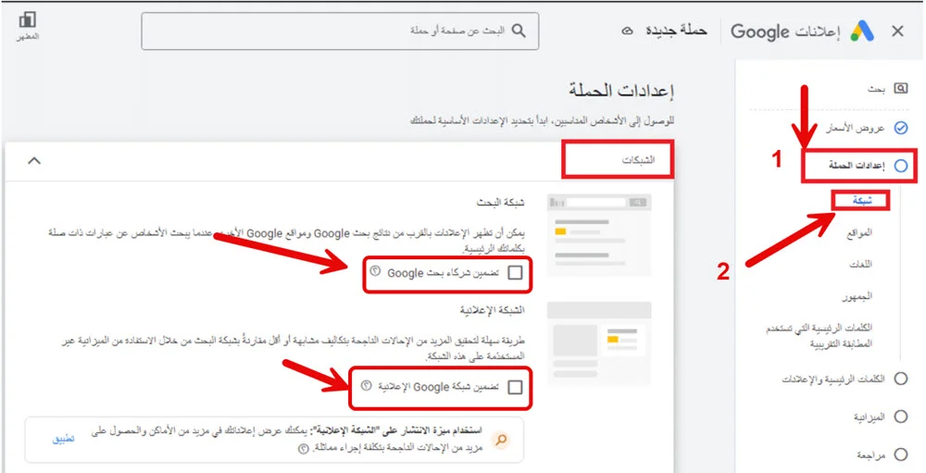
Task: Click the cloud saved-status icon beside حملة جديدة
Action: [x=628, y=31]
